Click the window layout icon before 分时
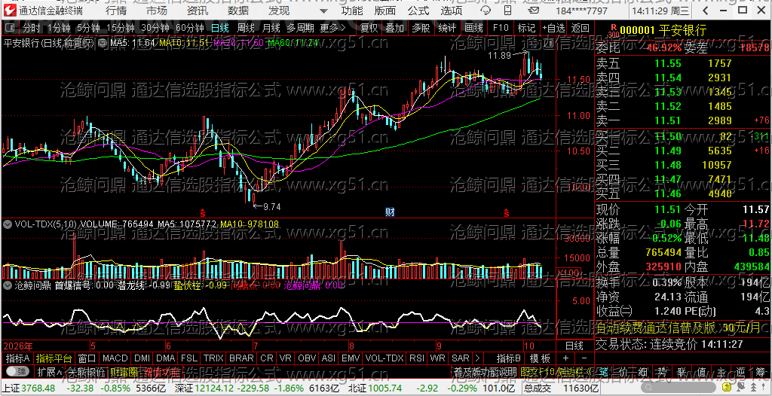 [11, 28]
